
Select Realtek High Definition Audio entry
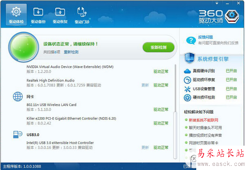coord(50,80)
